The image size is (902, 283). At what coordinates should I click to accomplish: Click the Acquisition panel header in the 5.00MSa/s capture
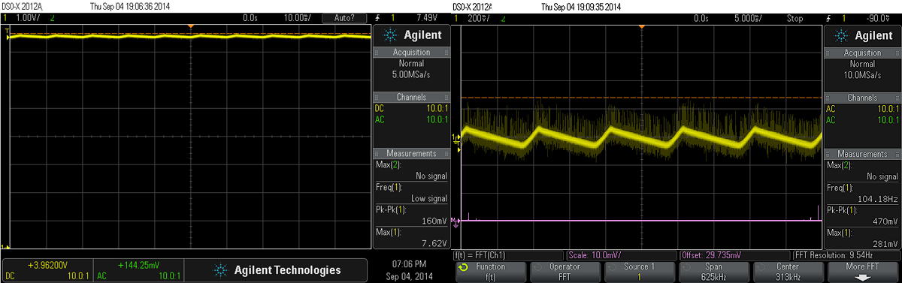tap(411, 53)
